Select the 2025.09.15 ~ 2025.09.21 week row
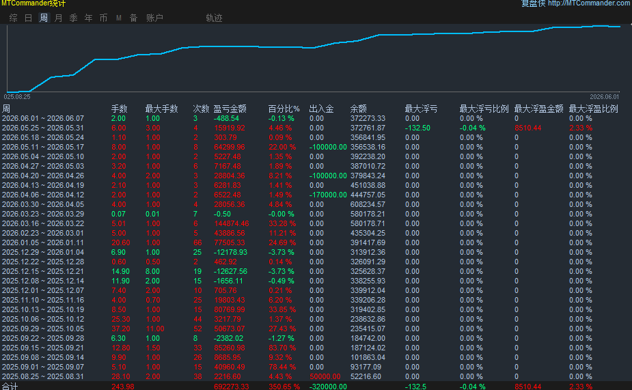Screen dimensions: 632x390 point(316,348)
